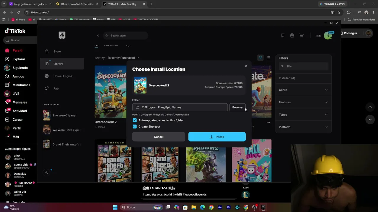378x212 pixels.
Task: Click the Install button in the dialog
Action: (x=217, y=137)
